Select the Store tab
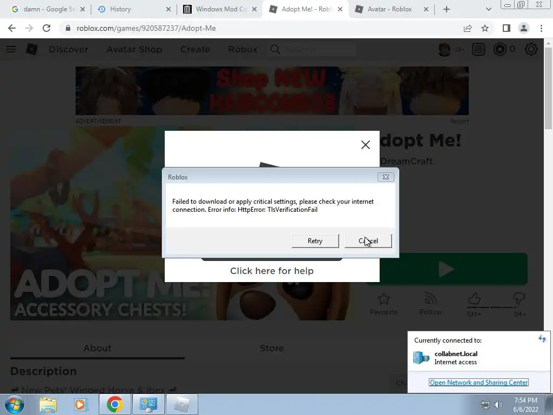 (272, 349)
